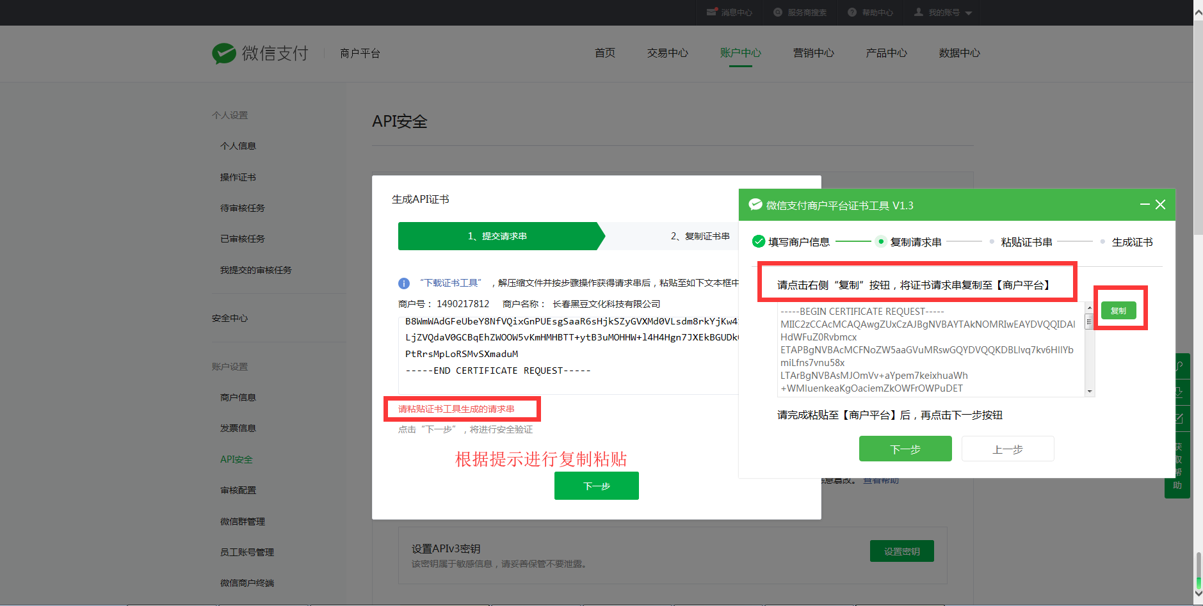
Task: Expand the 我的账号 dropdown arrow
Action: pyautogui.click(x=968, y=13)
